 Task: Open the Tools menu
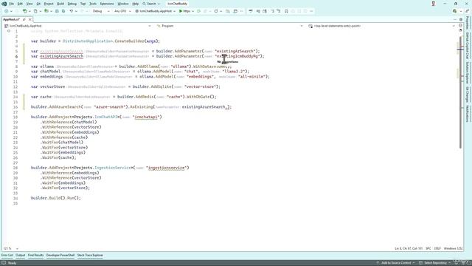(x=93, y=4)
